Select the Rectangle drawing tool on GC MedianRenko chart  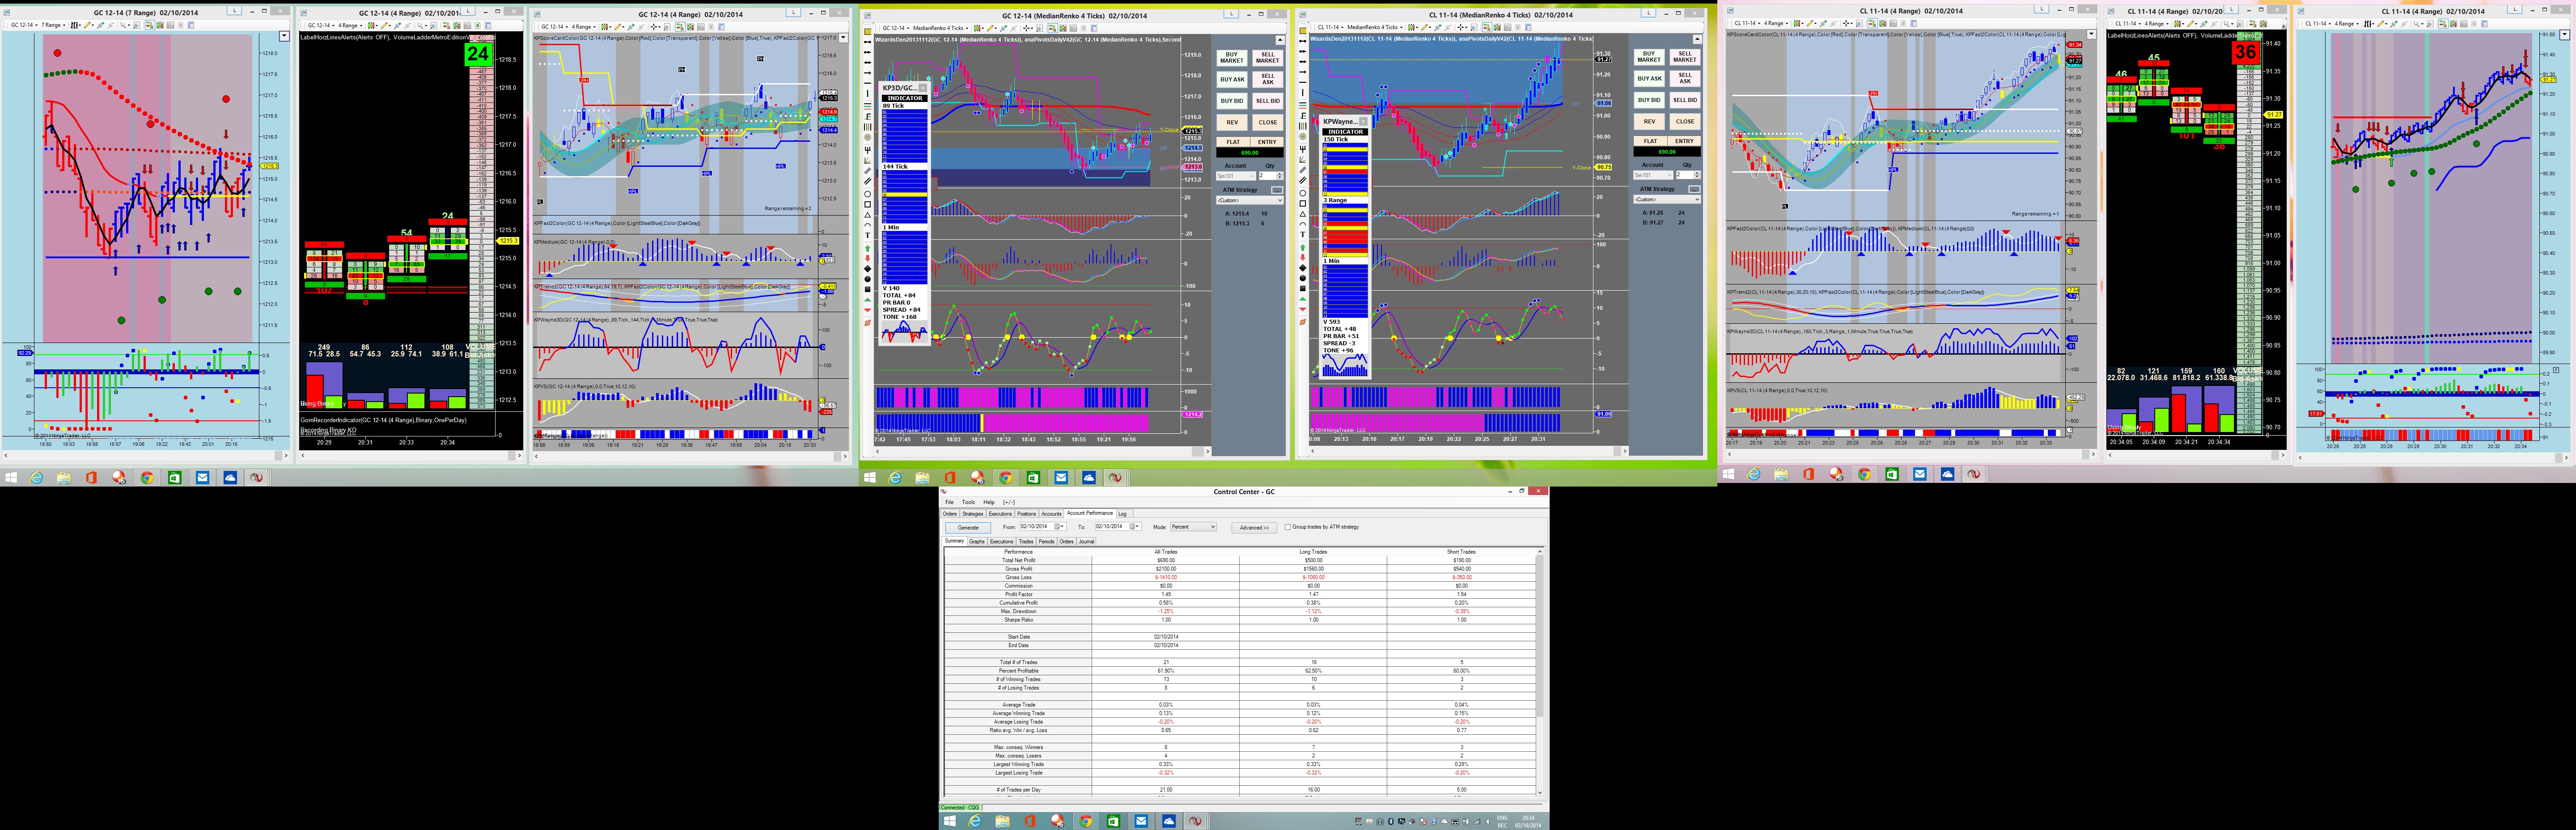tap(868, 205)
